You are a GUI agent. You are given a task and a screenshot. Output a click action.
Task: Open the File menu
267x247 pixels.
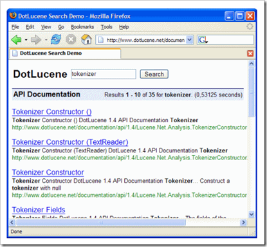click(x=15, y=27)
